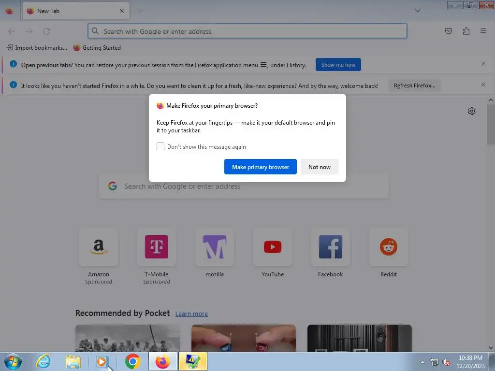Image resolution: width=495 pixels, height=371 pixels.
Task: Open the Windows Start menu orb
Action: (13, 361)
